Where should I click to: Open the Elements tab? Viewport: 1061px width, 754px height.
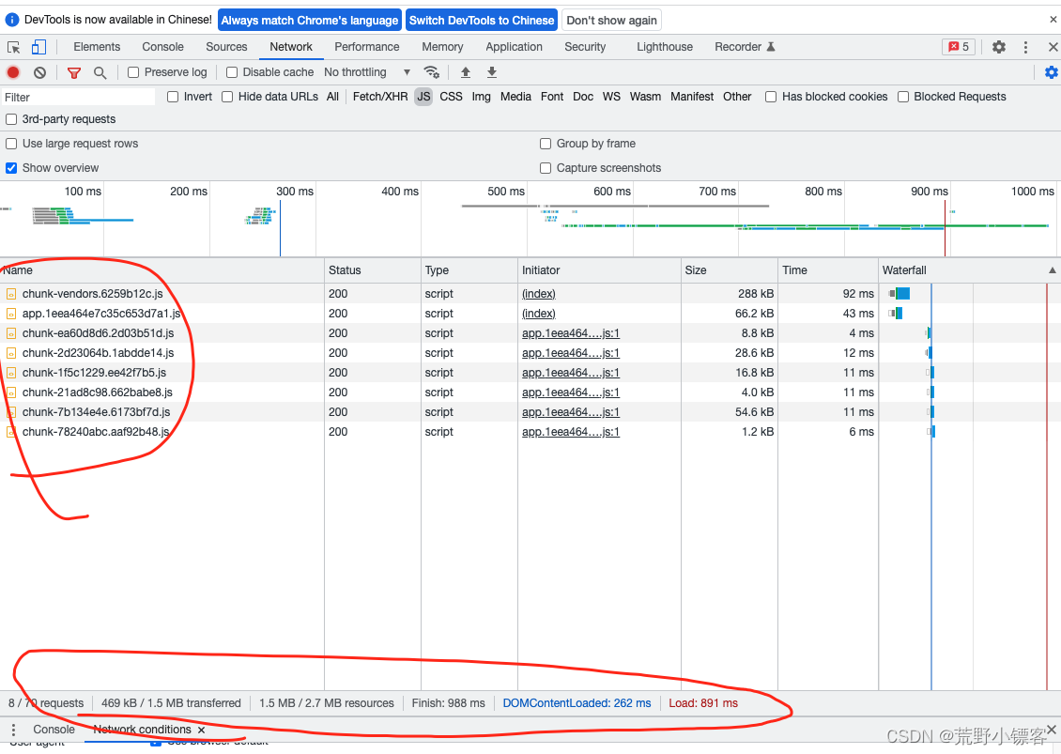[97, 47]
